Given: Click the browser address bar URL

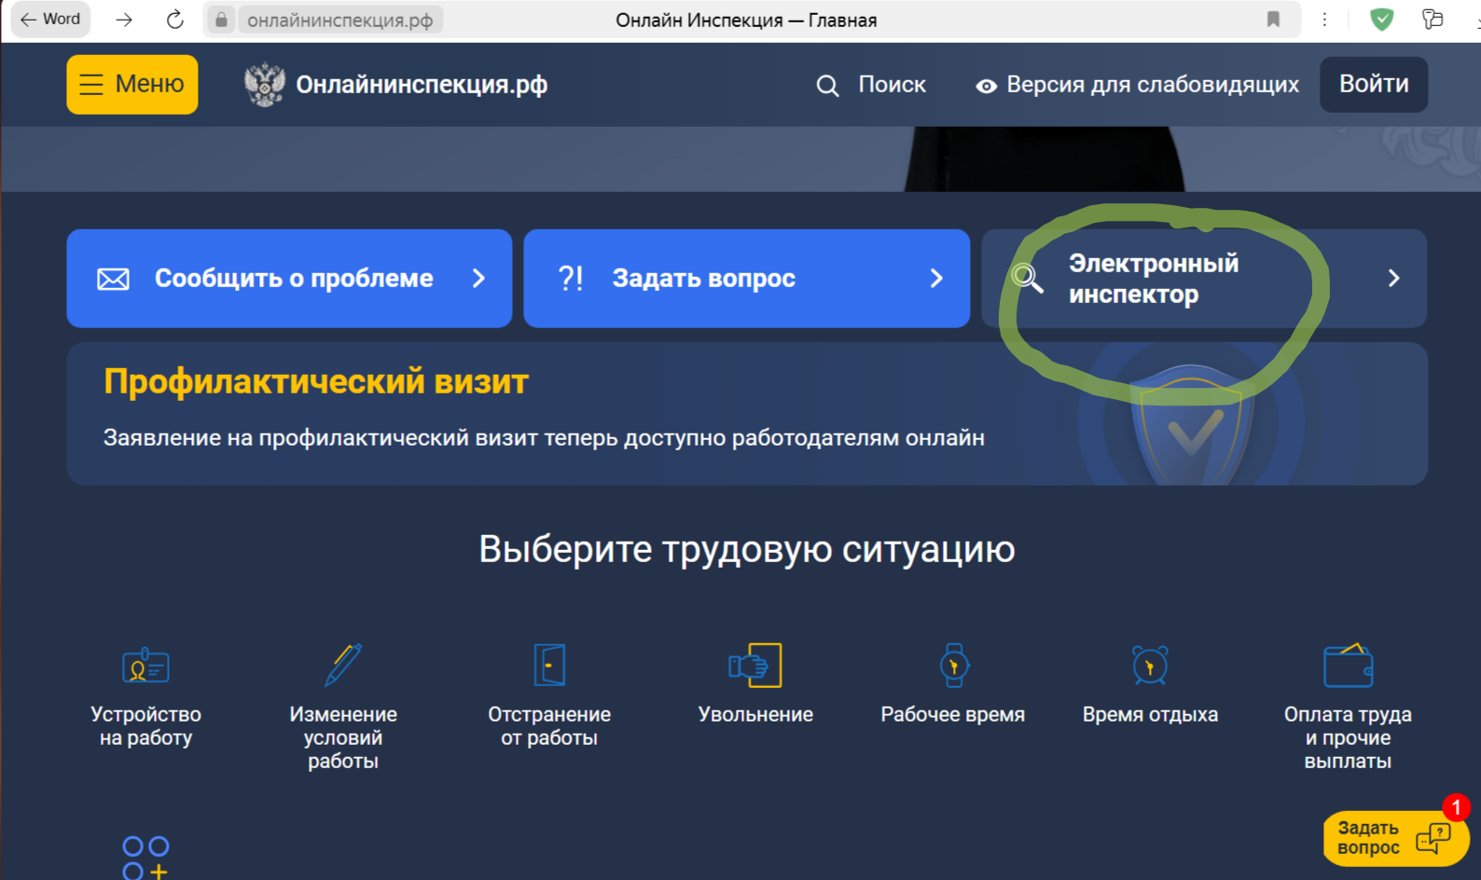Looking at the screenshot, I should coord(340,20).
